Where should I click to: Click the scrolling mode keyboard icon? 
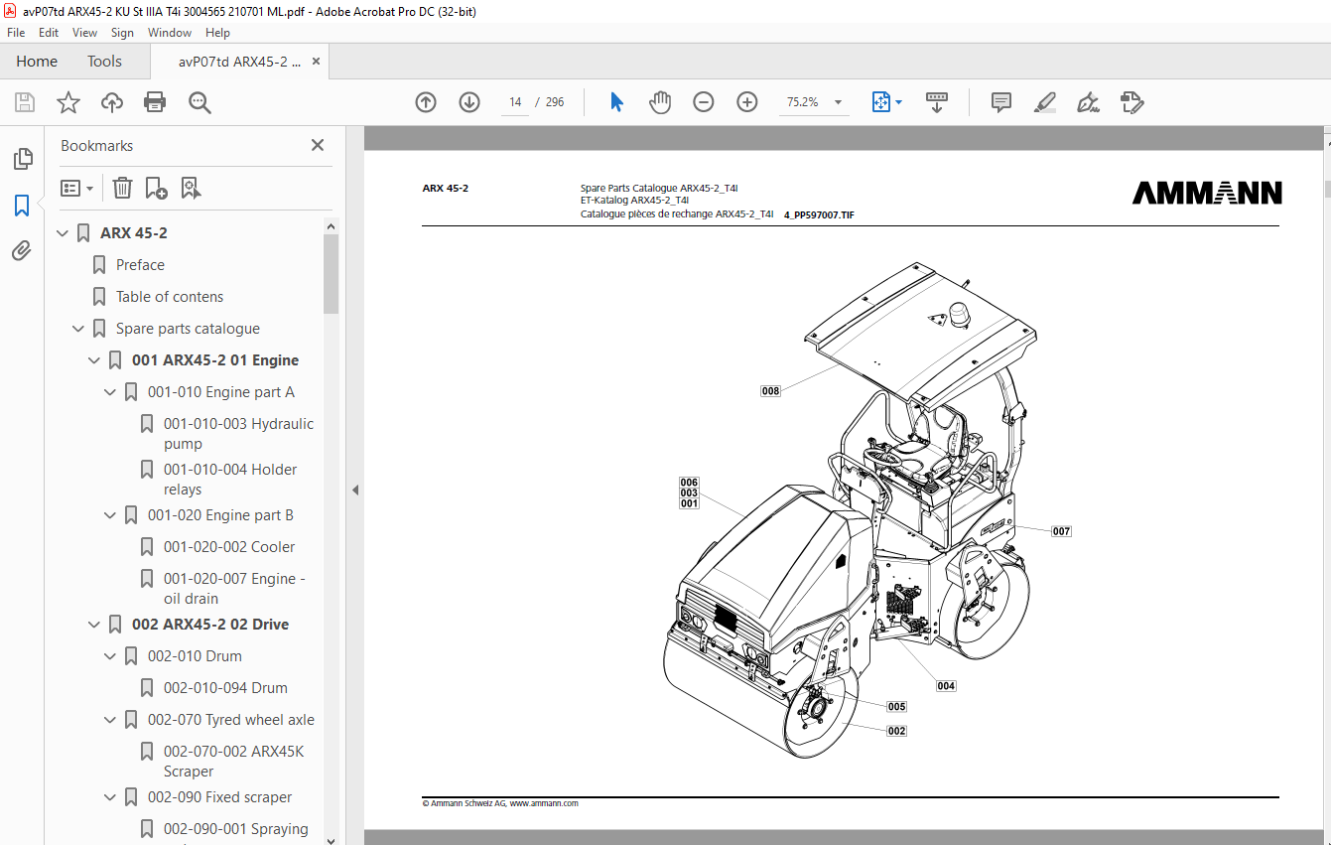pyautogui.click(x=937, y=102)
